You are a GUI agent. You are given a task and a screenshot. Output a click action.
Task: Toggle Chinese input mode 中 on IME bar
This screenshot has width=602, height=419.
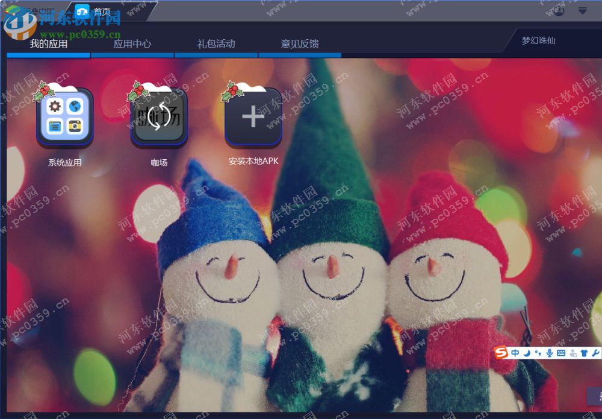coord(515,353)
